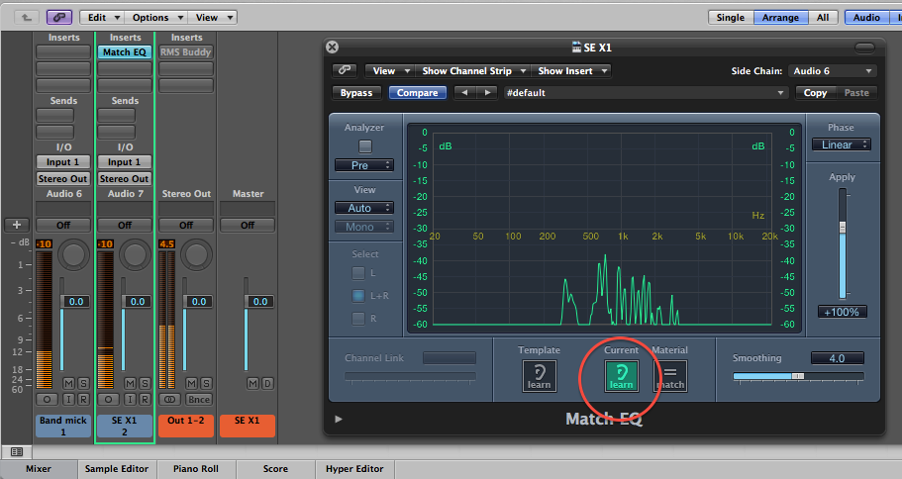The height and width of the screenshot is (479, 902).
Task: Expand the disclosure triangle at plugin bottom
Action: (339, 419)
